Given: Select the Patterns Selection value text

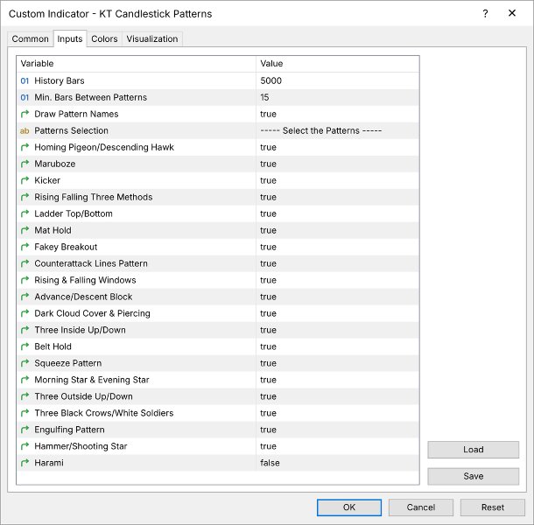Looking at the screenshot, I should [x=320, y=130].
